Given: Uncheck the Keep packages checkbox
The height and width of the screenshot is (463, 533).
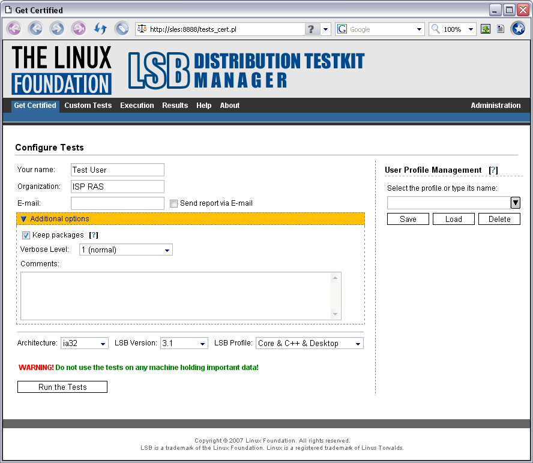Looking at the screenshot, I should (26, 235).
